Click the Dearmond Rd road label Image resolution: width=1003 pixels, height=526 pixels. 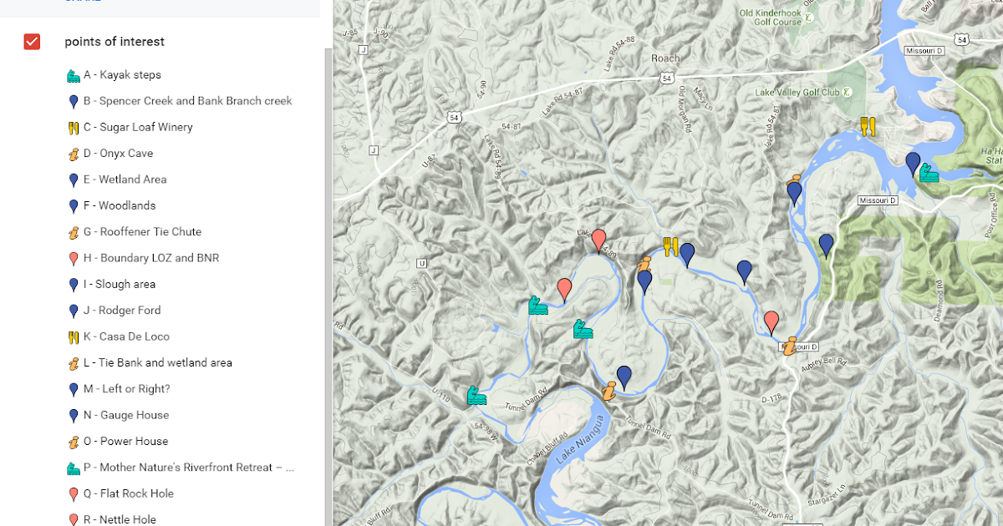point(939,301)
